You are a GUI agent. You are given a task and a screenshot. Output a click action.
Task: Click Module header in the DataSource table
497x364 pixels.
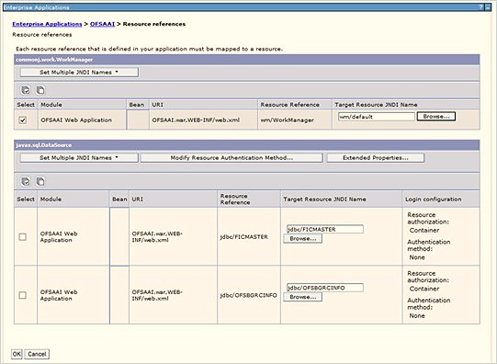coord(51,199)
